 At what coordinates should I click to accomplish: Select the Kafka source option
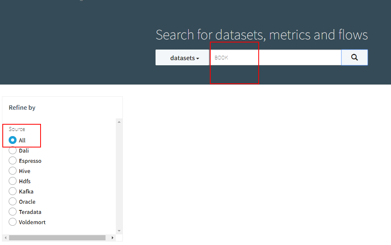pos(12,191)
